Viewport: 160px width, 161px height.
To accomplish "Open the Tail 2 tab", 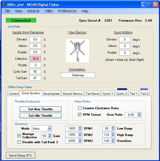I will coord(144,94).
